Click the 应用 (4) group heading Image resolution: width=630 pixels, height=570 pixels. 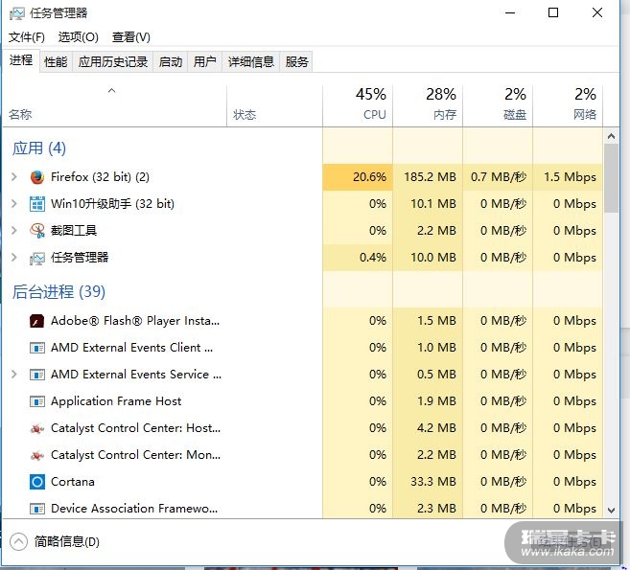pos(39,148)
